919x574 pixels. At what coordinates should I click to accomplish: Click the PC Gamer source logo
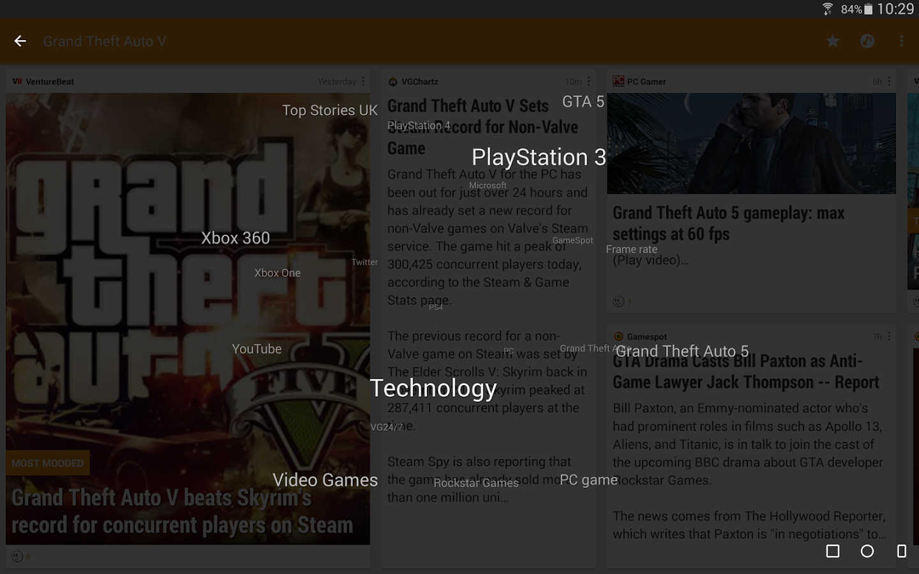pos(618,82)
